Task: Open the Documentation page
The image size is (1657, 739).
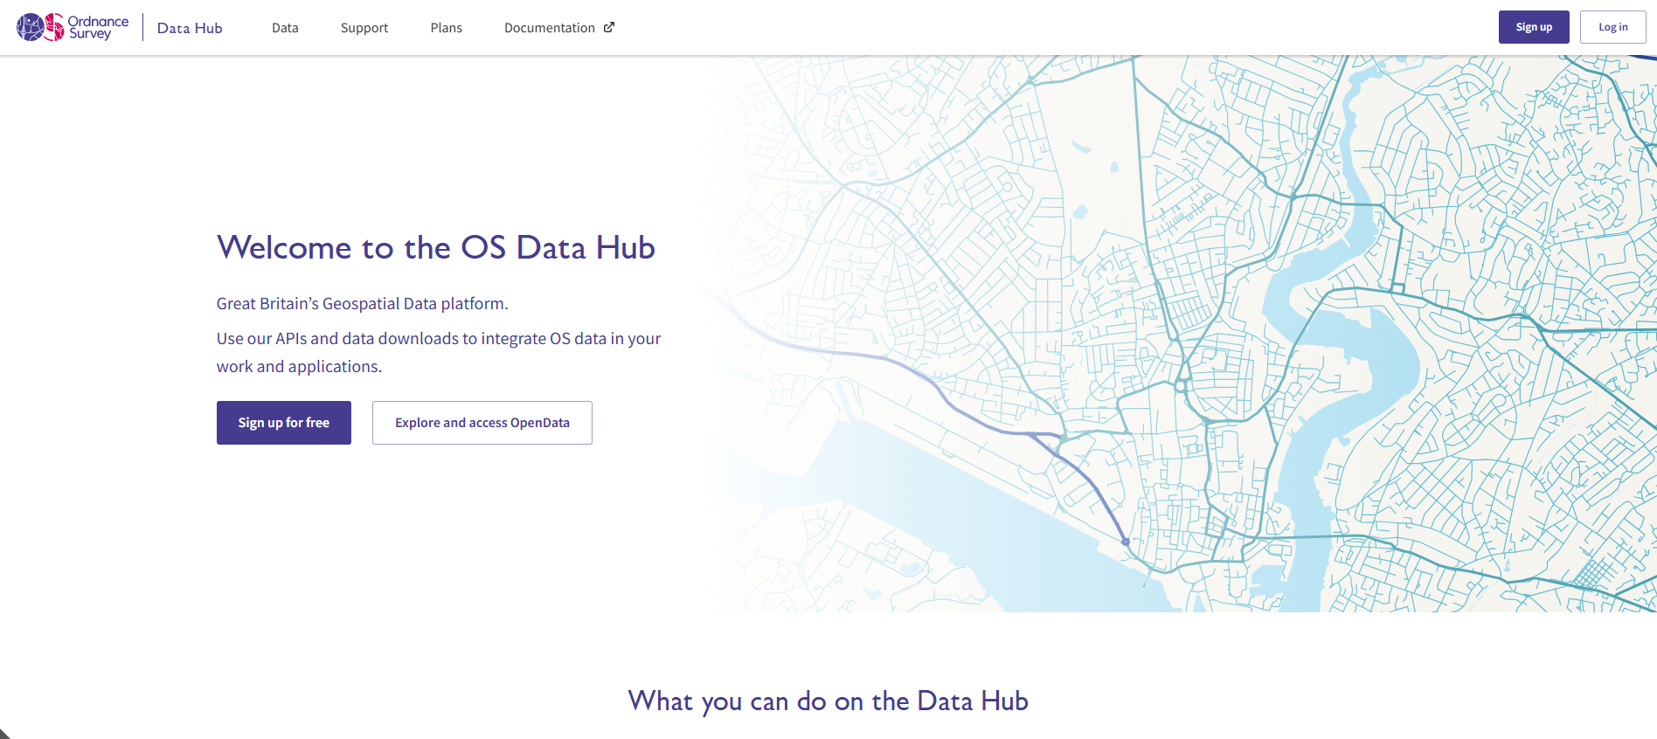Action: tap(550, 27)
